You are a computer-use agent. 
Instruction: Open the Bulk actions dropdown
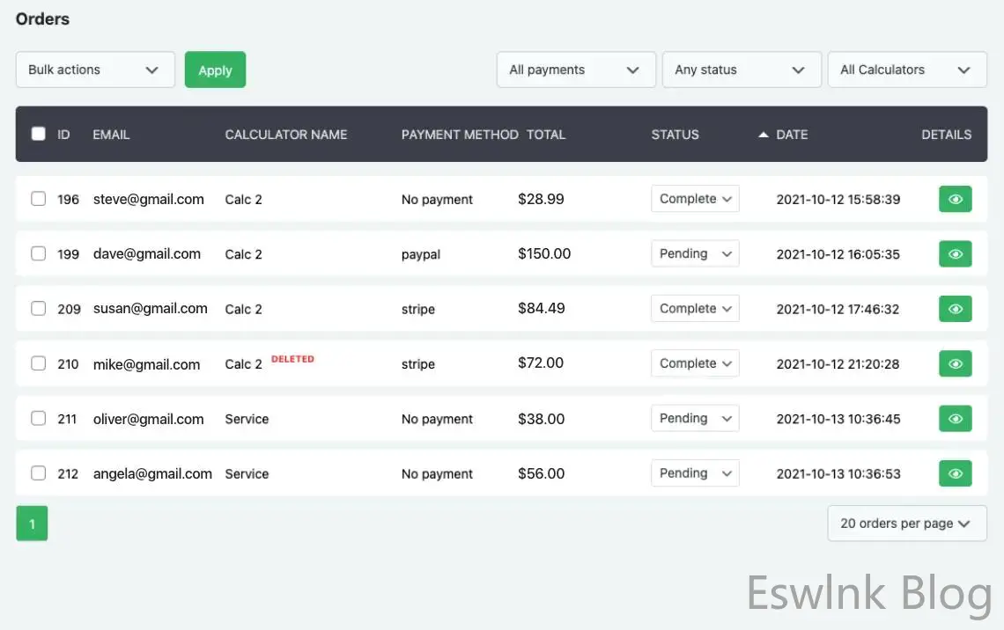pos(95,70)
